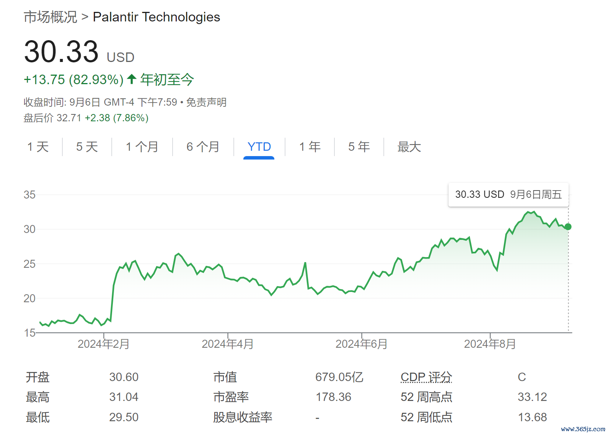Select the YTD time range tab
The width and height of the screenshot is (608, 435).
pos(259,147)
